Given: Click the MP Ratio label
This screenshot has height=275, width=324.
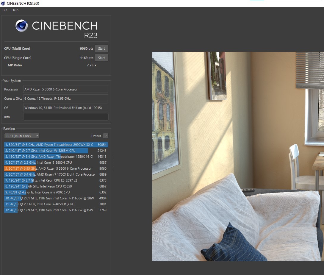Looking at the screenshot, I should pos(15,65).
